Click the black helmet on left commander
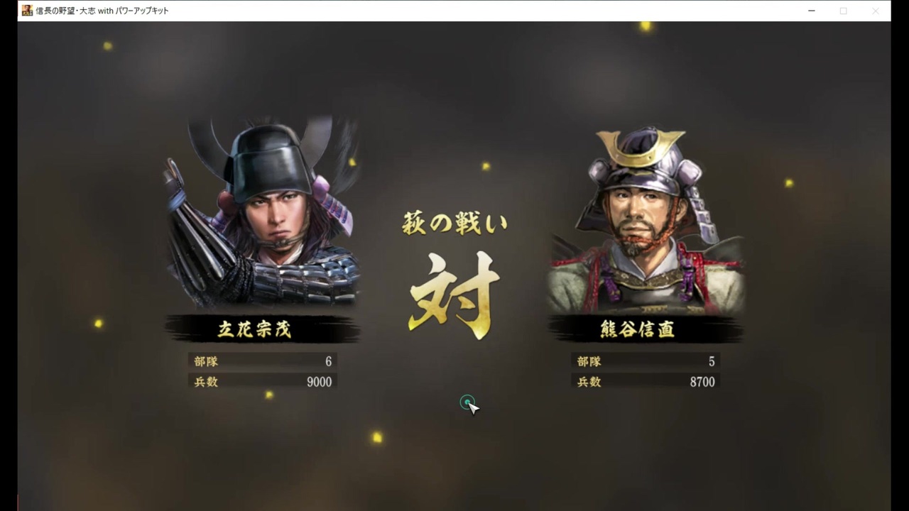This screenshot has width=909, height=511. (x=268, y=162)
